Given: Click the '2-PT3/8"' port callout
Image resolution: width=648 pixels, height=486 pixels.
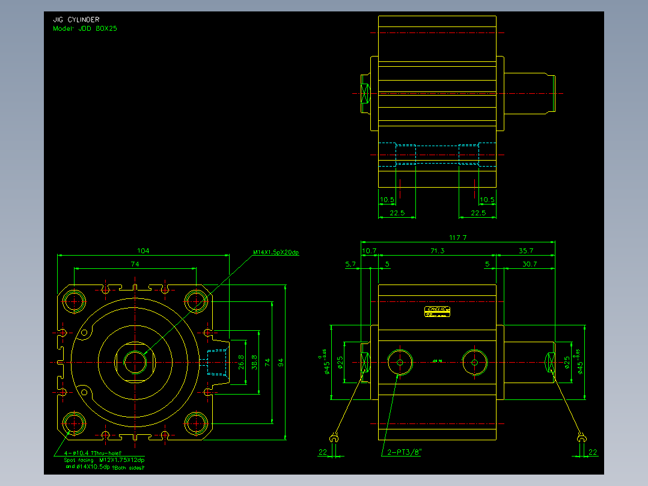Looking at the screenshot, I should click(404, 452).
